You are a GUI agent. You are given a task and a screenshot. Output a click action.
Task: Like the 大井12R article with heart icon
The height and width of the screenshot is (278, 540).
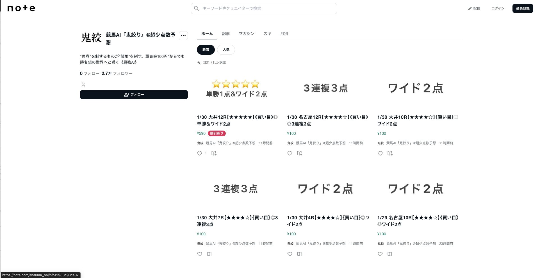(200, 153)
